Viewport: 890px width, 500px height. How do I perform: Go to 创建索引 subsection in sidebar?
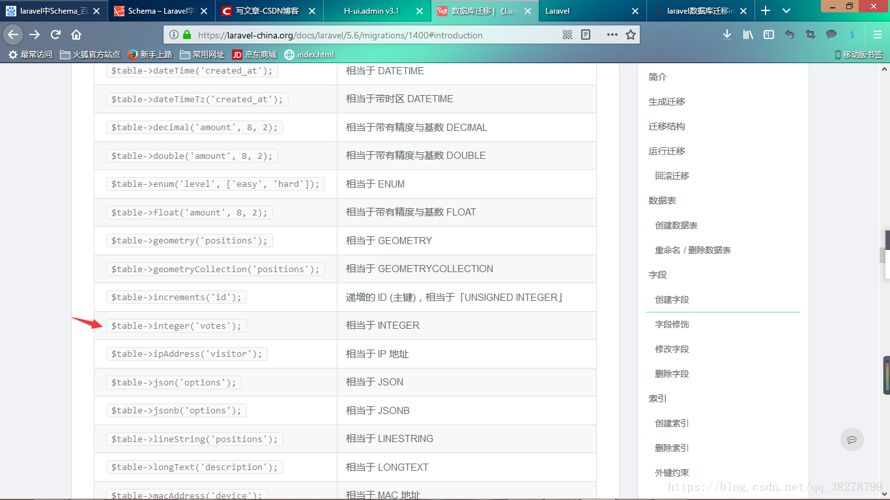coord(672,423)
